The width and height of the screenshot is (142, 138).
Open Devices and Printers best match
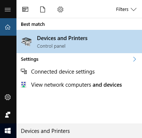[x=79, y=42]
